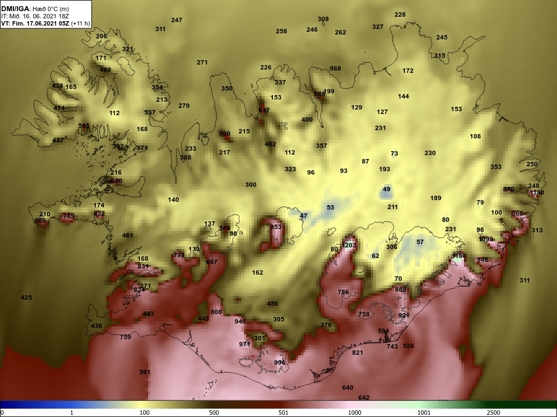Screen dimensions: 557x417
Task: Select the 400 value
Action: (307, 120)
